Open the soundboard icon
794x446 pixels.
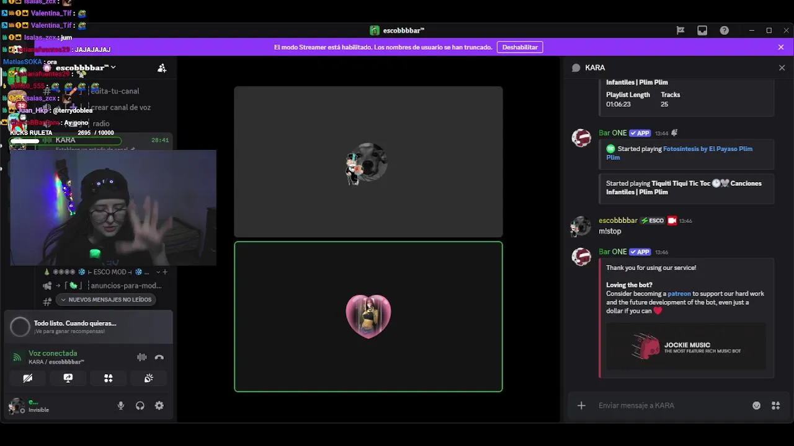[149, 378]
